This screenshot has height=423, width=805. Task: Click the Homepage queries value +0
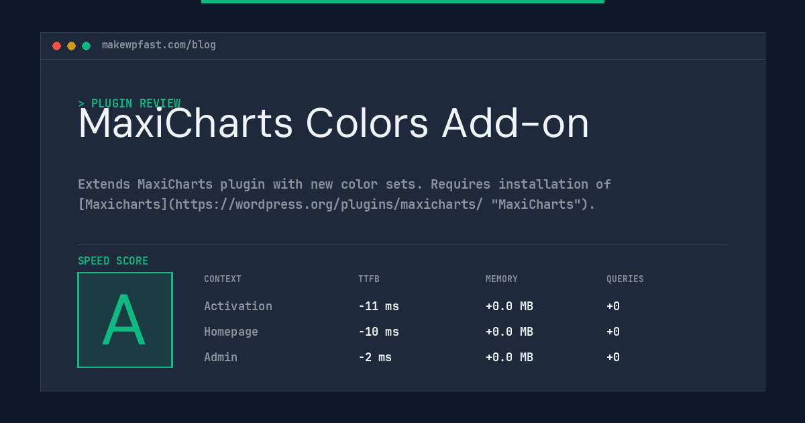613,332
